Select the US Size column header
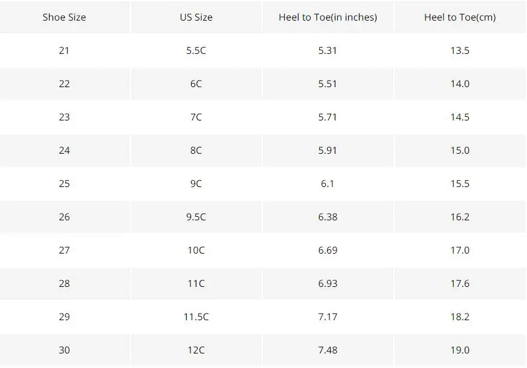The height and width of the screenshot is (368, 527). point(196,17)
